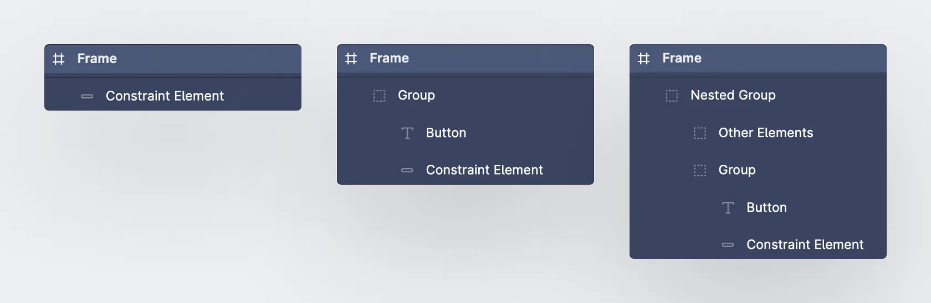Click the rectangle icon beside Constraint Element in the left panel
This screenshot has height=303, width=931.
coord(87,96)
